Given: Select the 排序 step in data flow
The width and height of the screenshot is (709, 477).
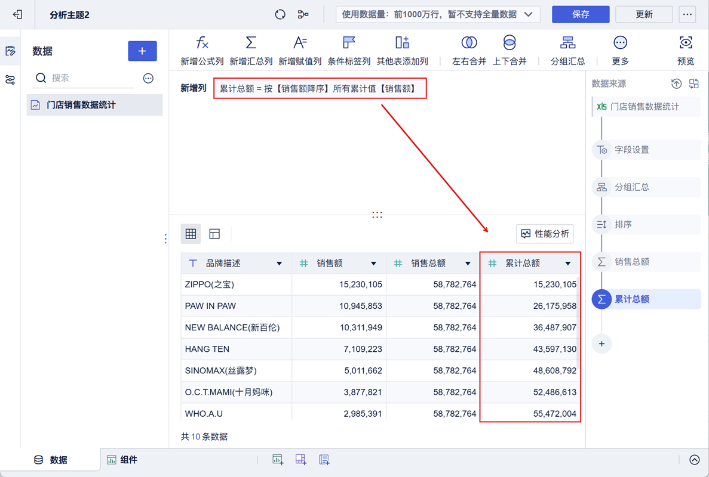Looking at the screenshot, I should (x=623, y=225).
